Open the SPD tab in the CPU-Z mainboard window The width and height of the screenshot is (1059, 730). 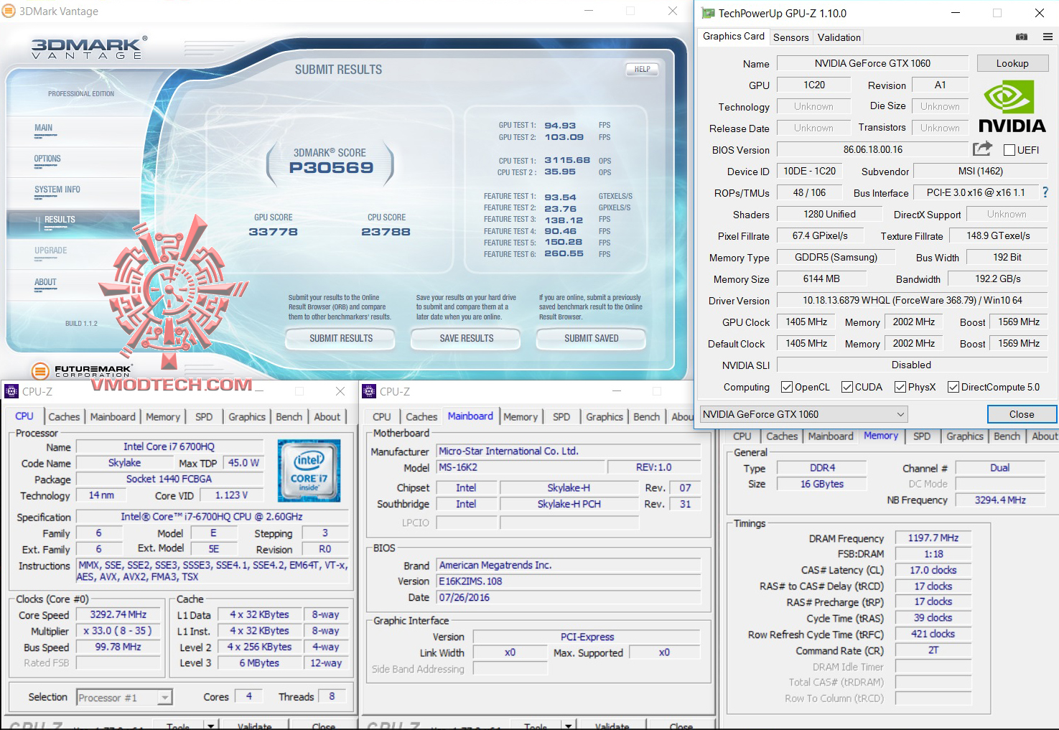click(x=561, y=417)
